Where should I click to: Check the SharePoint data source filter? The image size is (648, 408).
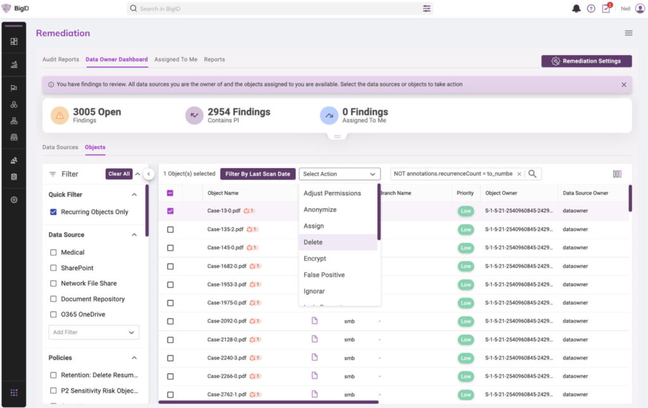click(x=53, y=268)
